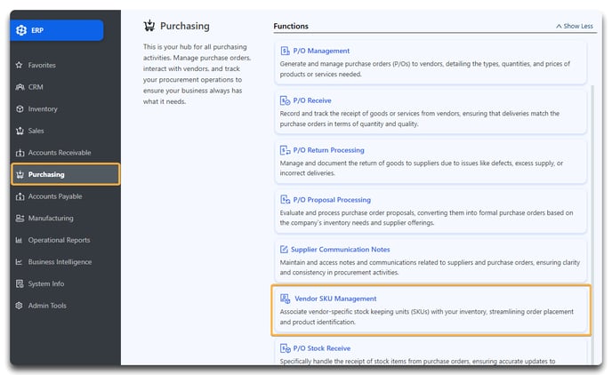Screen dimensions: 612x375
Task: Collapse functions with Show Less
Action: click(x=574, y=26)
